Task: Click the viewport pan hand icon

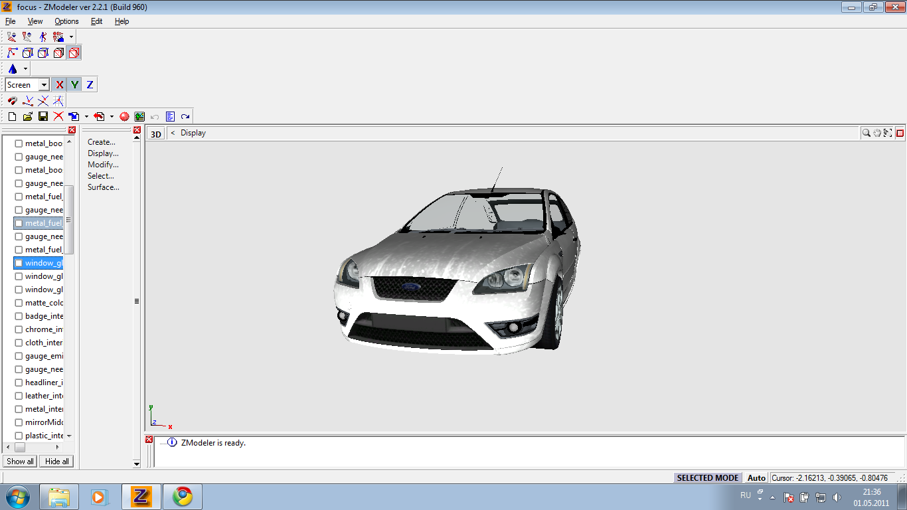Action: [x=877, y=133]
